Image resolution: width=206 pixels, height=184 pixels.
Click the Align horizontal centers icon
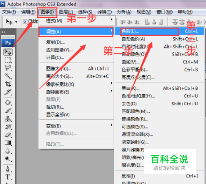pyautogui.click(x=154, y=22)
